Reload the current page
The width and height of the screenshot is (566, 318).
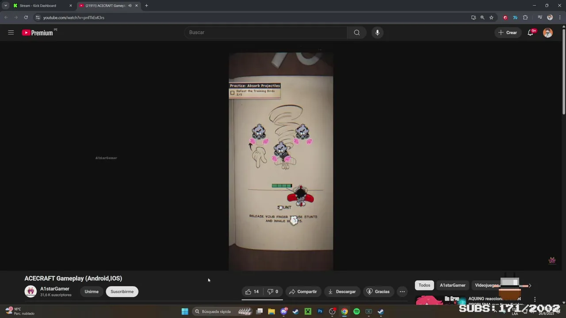(x=26, y=18)
